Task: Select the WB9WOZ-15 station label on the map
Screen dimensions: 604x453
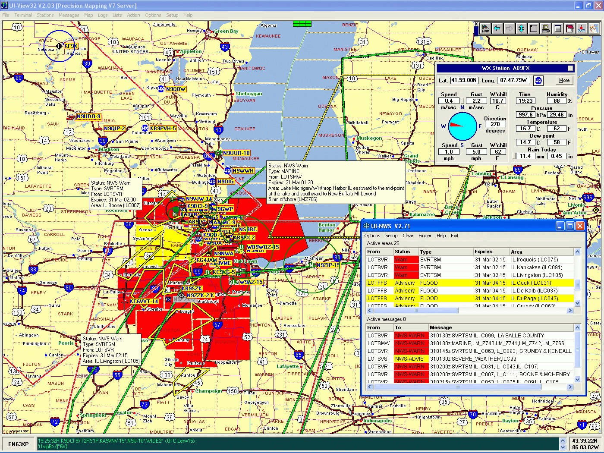Action: coord(263,247)
